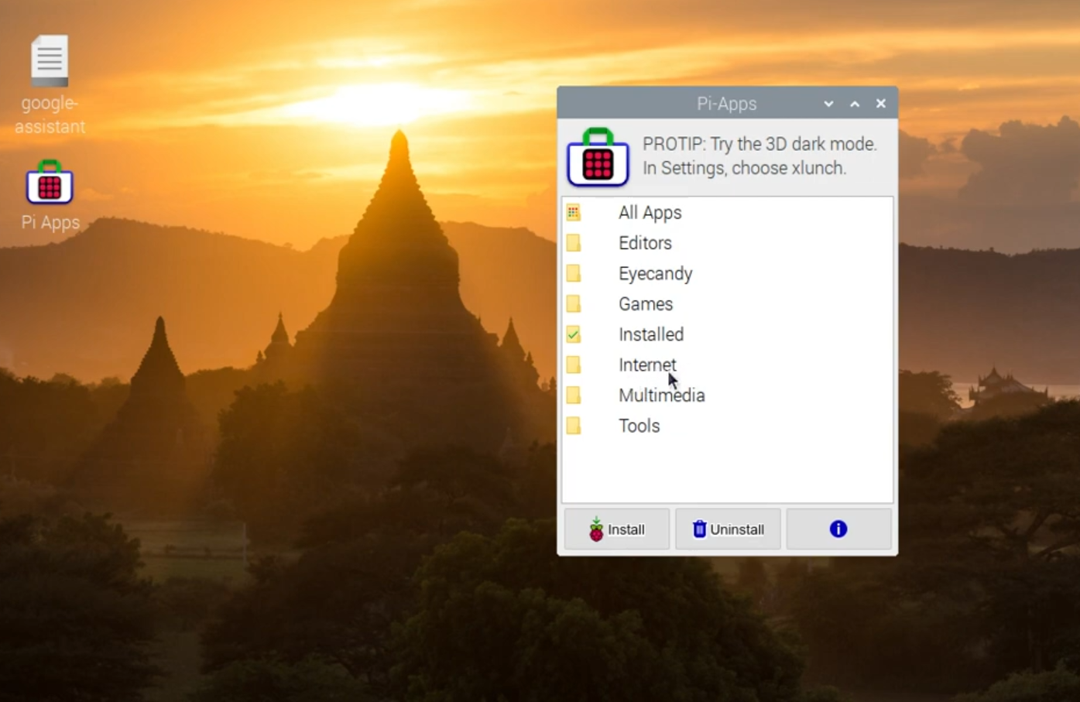The width and height of the screenshot is (1080, 702).
Task: Choose the Games category label
Action: coord(645,304)
